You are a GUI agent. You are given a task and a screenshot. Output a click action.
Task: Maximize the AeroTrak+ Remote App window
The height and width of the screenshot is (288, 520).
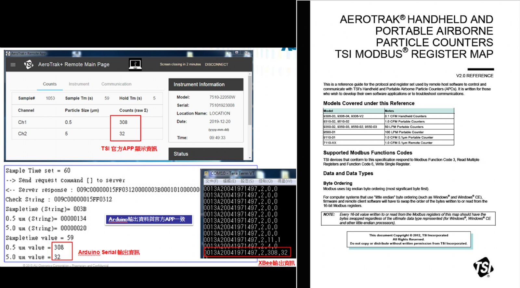[x=237, y=52]
